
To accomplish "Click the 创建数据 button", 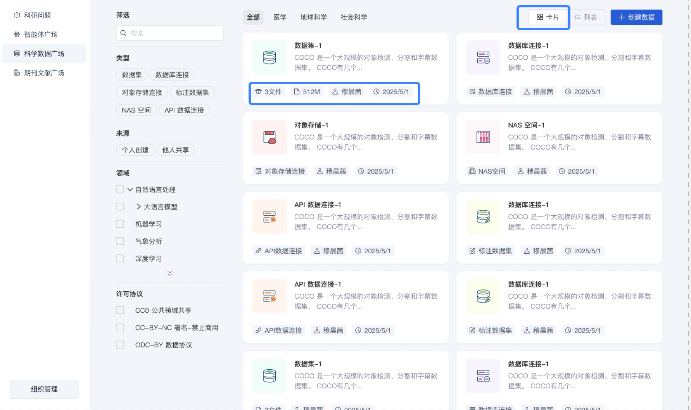I will click(x=636, y=17).
